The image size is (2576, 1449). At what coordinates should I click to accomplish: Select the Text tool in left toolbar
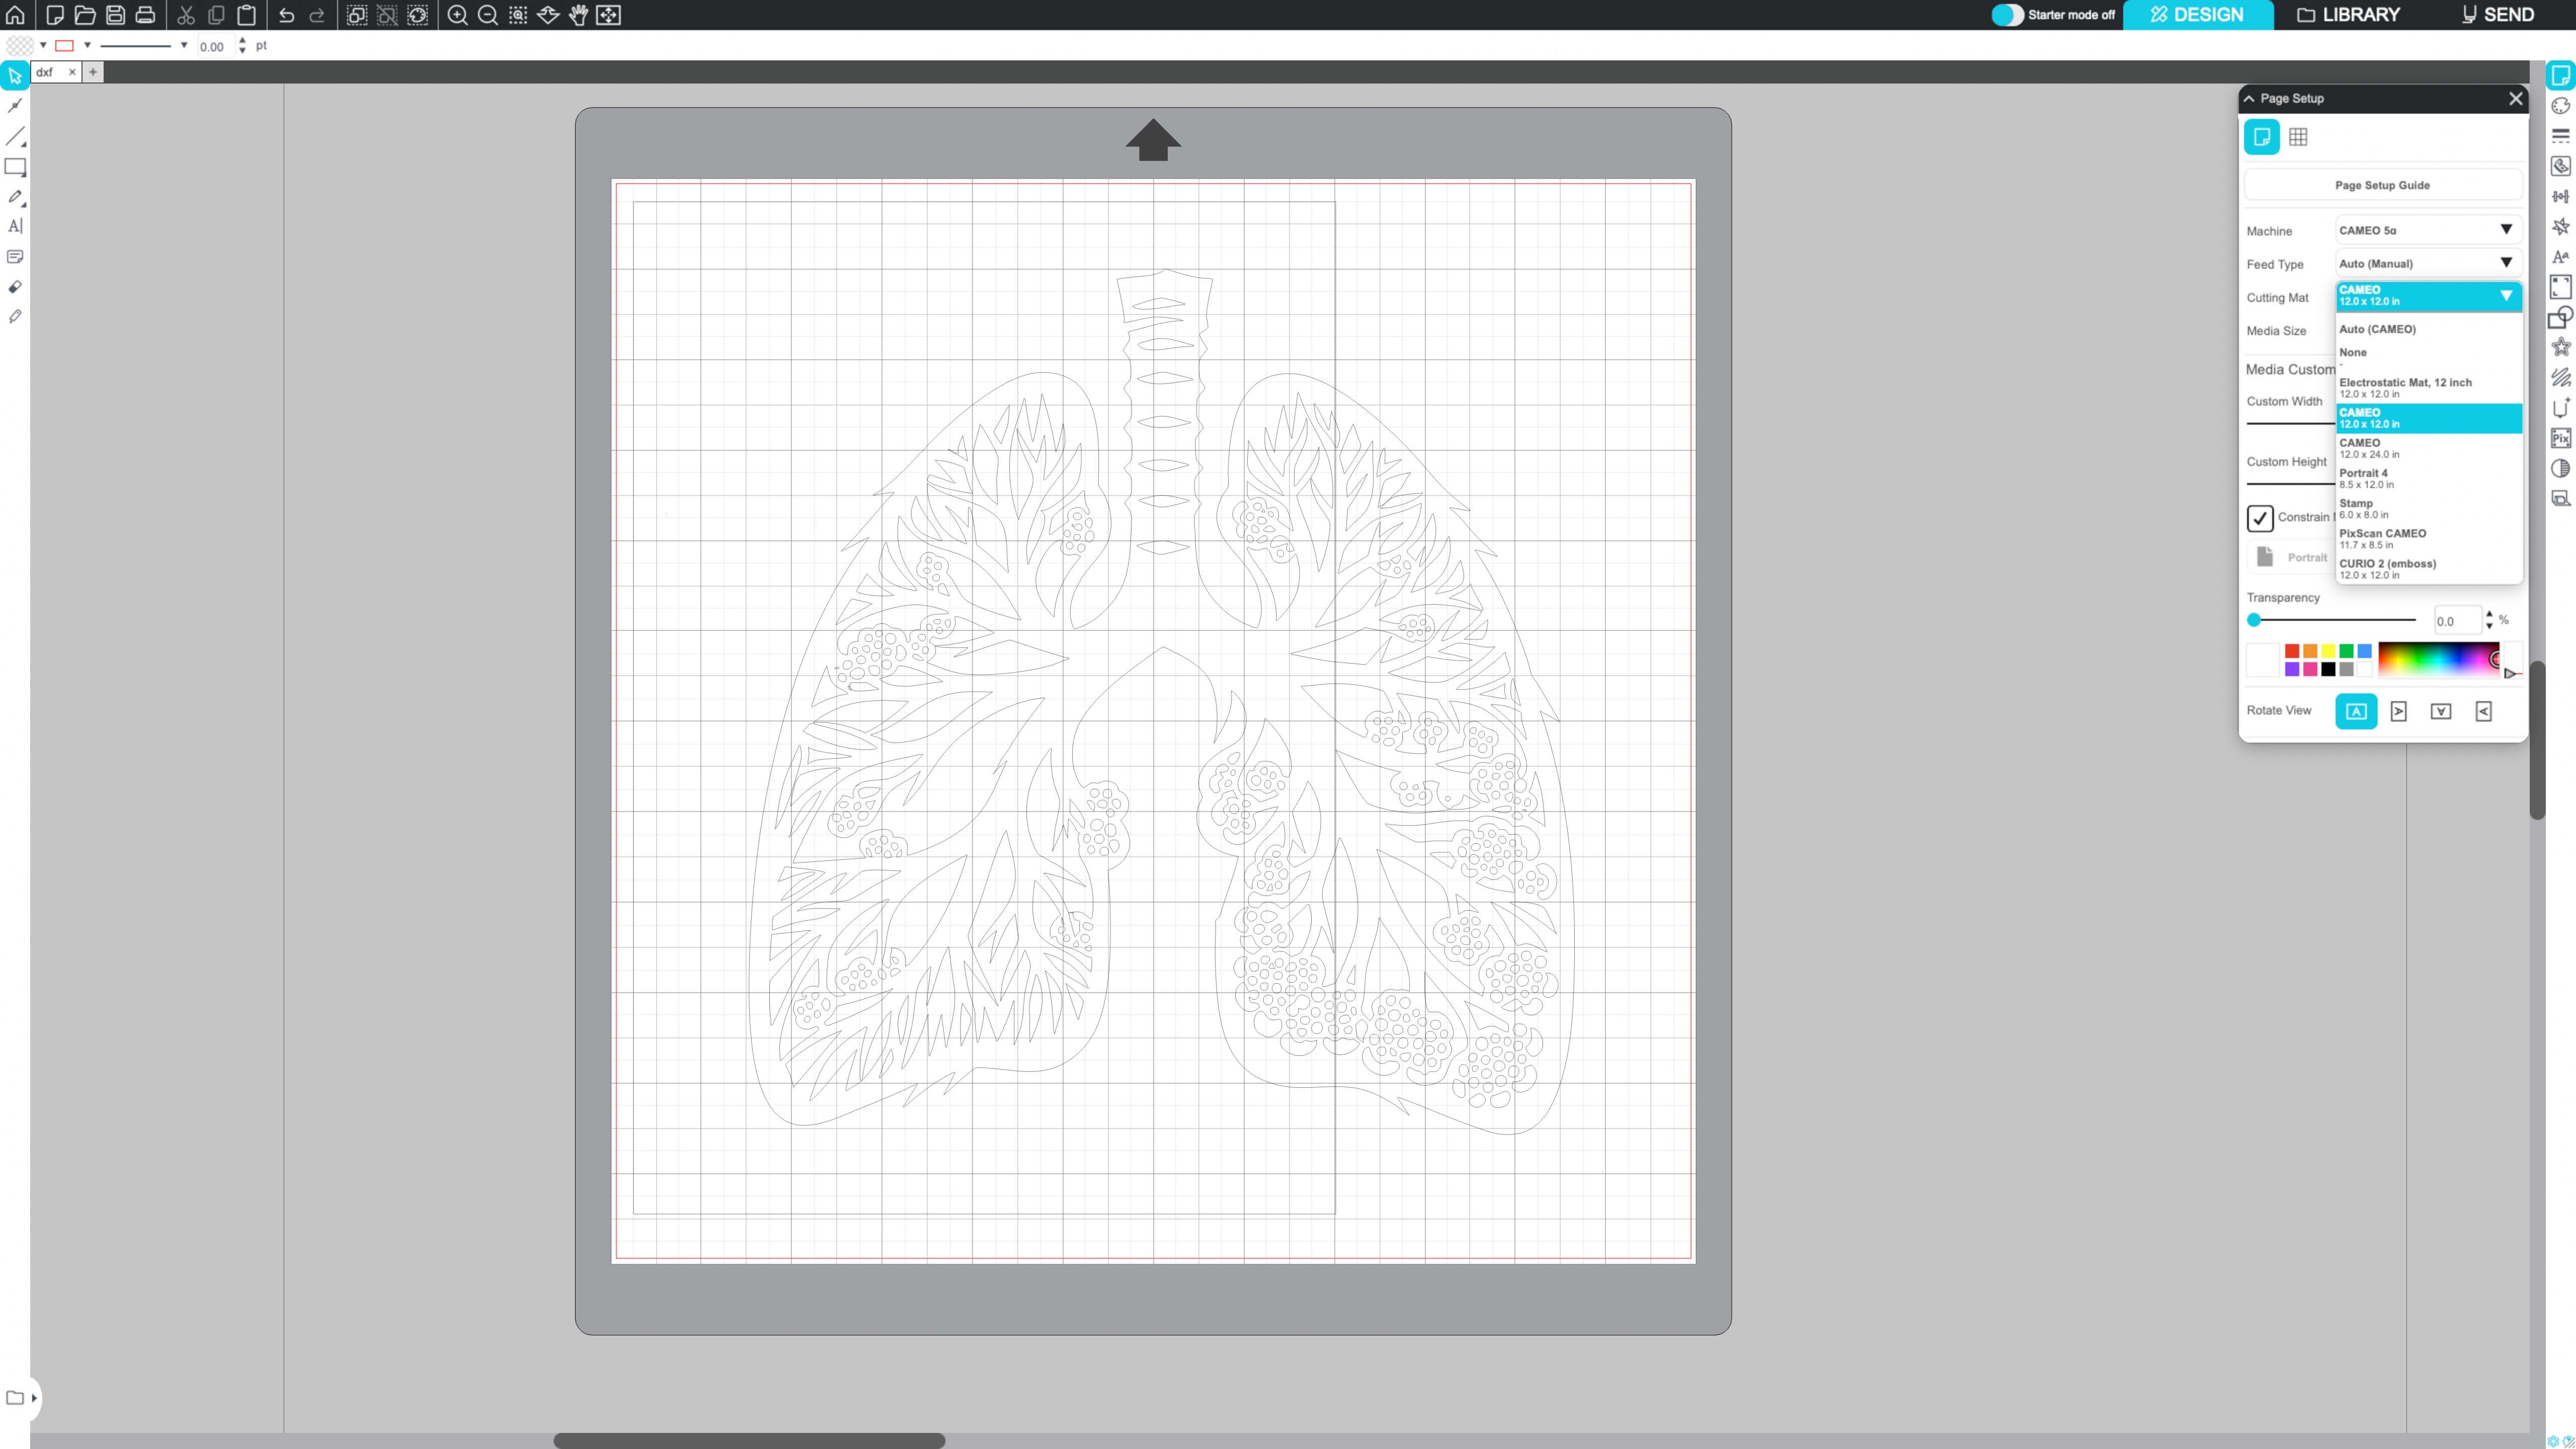point(15,227)
